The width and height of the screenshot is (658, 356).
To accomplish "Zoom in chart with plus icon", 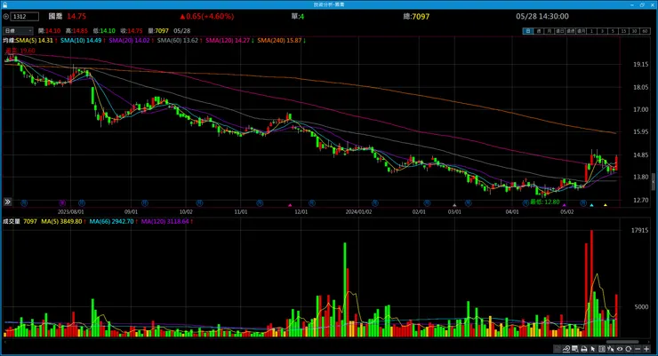I will click(646, 349).
